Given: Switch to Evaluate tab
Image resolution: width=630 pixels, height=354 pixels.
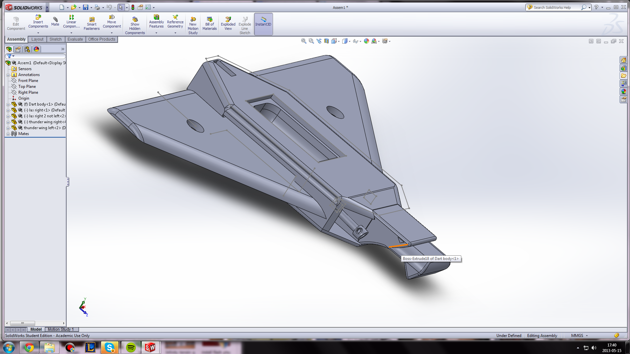Looking at the screenshot, I should click(75, 39).
